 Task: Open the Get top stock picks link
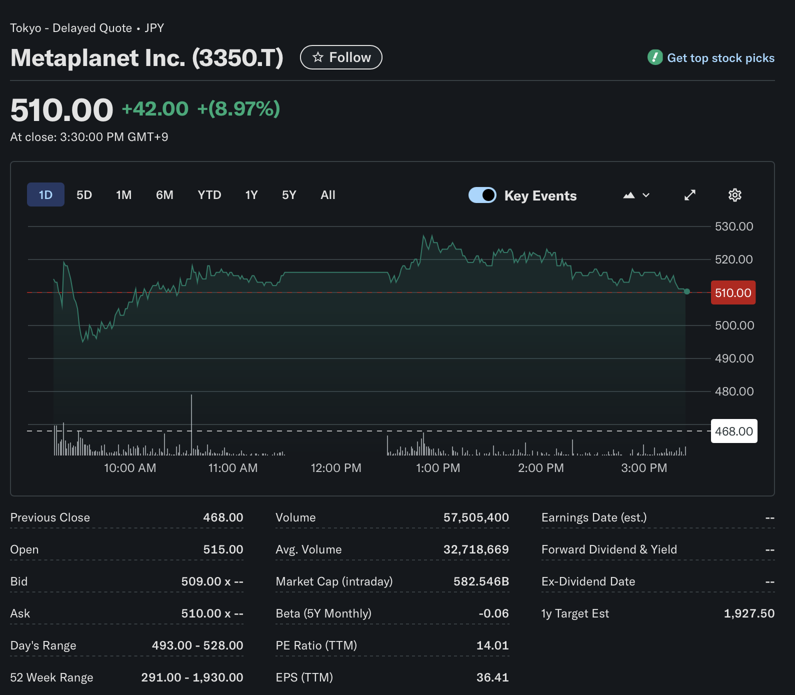(720, 58)
